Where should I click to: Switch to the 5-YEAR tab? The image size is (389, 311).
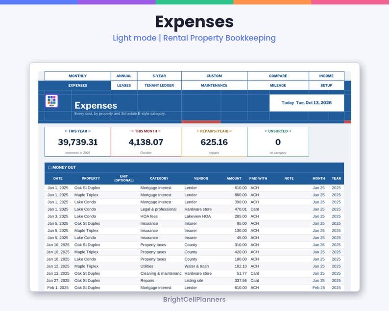(x=159, y=76)
